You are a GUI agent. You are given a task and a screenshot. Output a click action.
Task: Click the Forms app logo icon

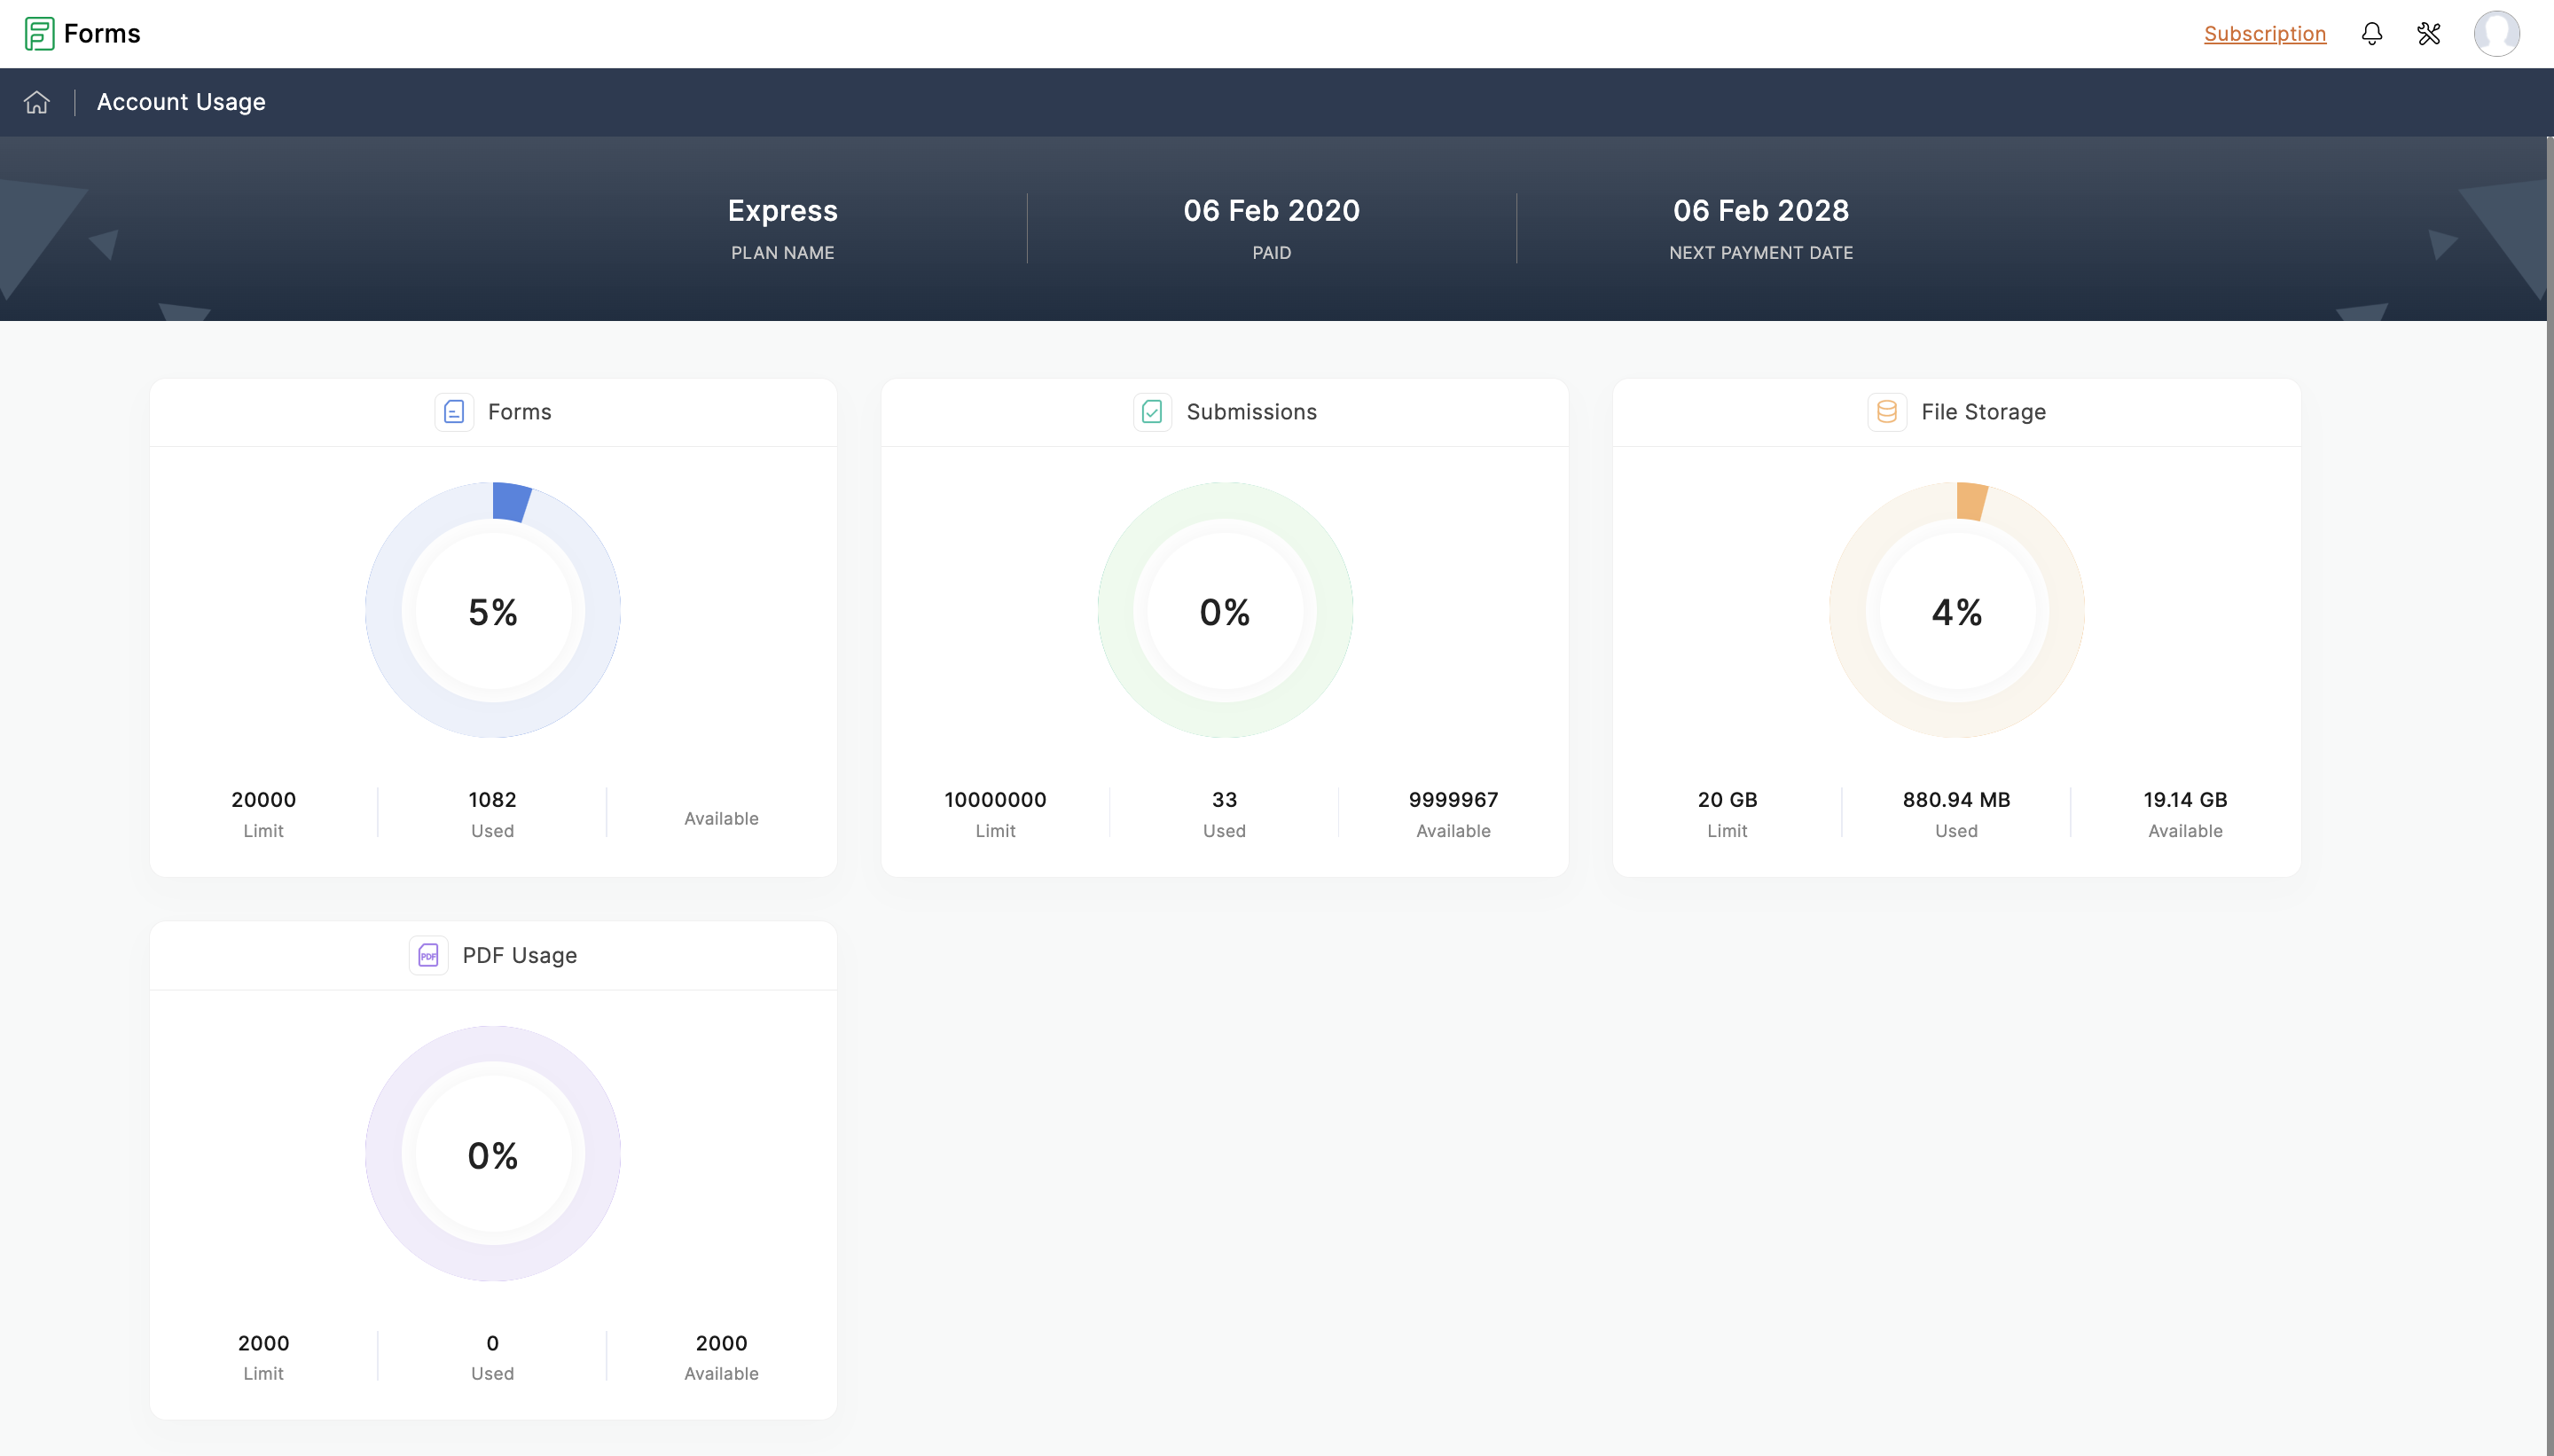(x=39, y=34)
